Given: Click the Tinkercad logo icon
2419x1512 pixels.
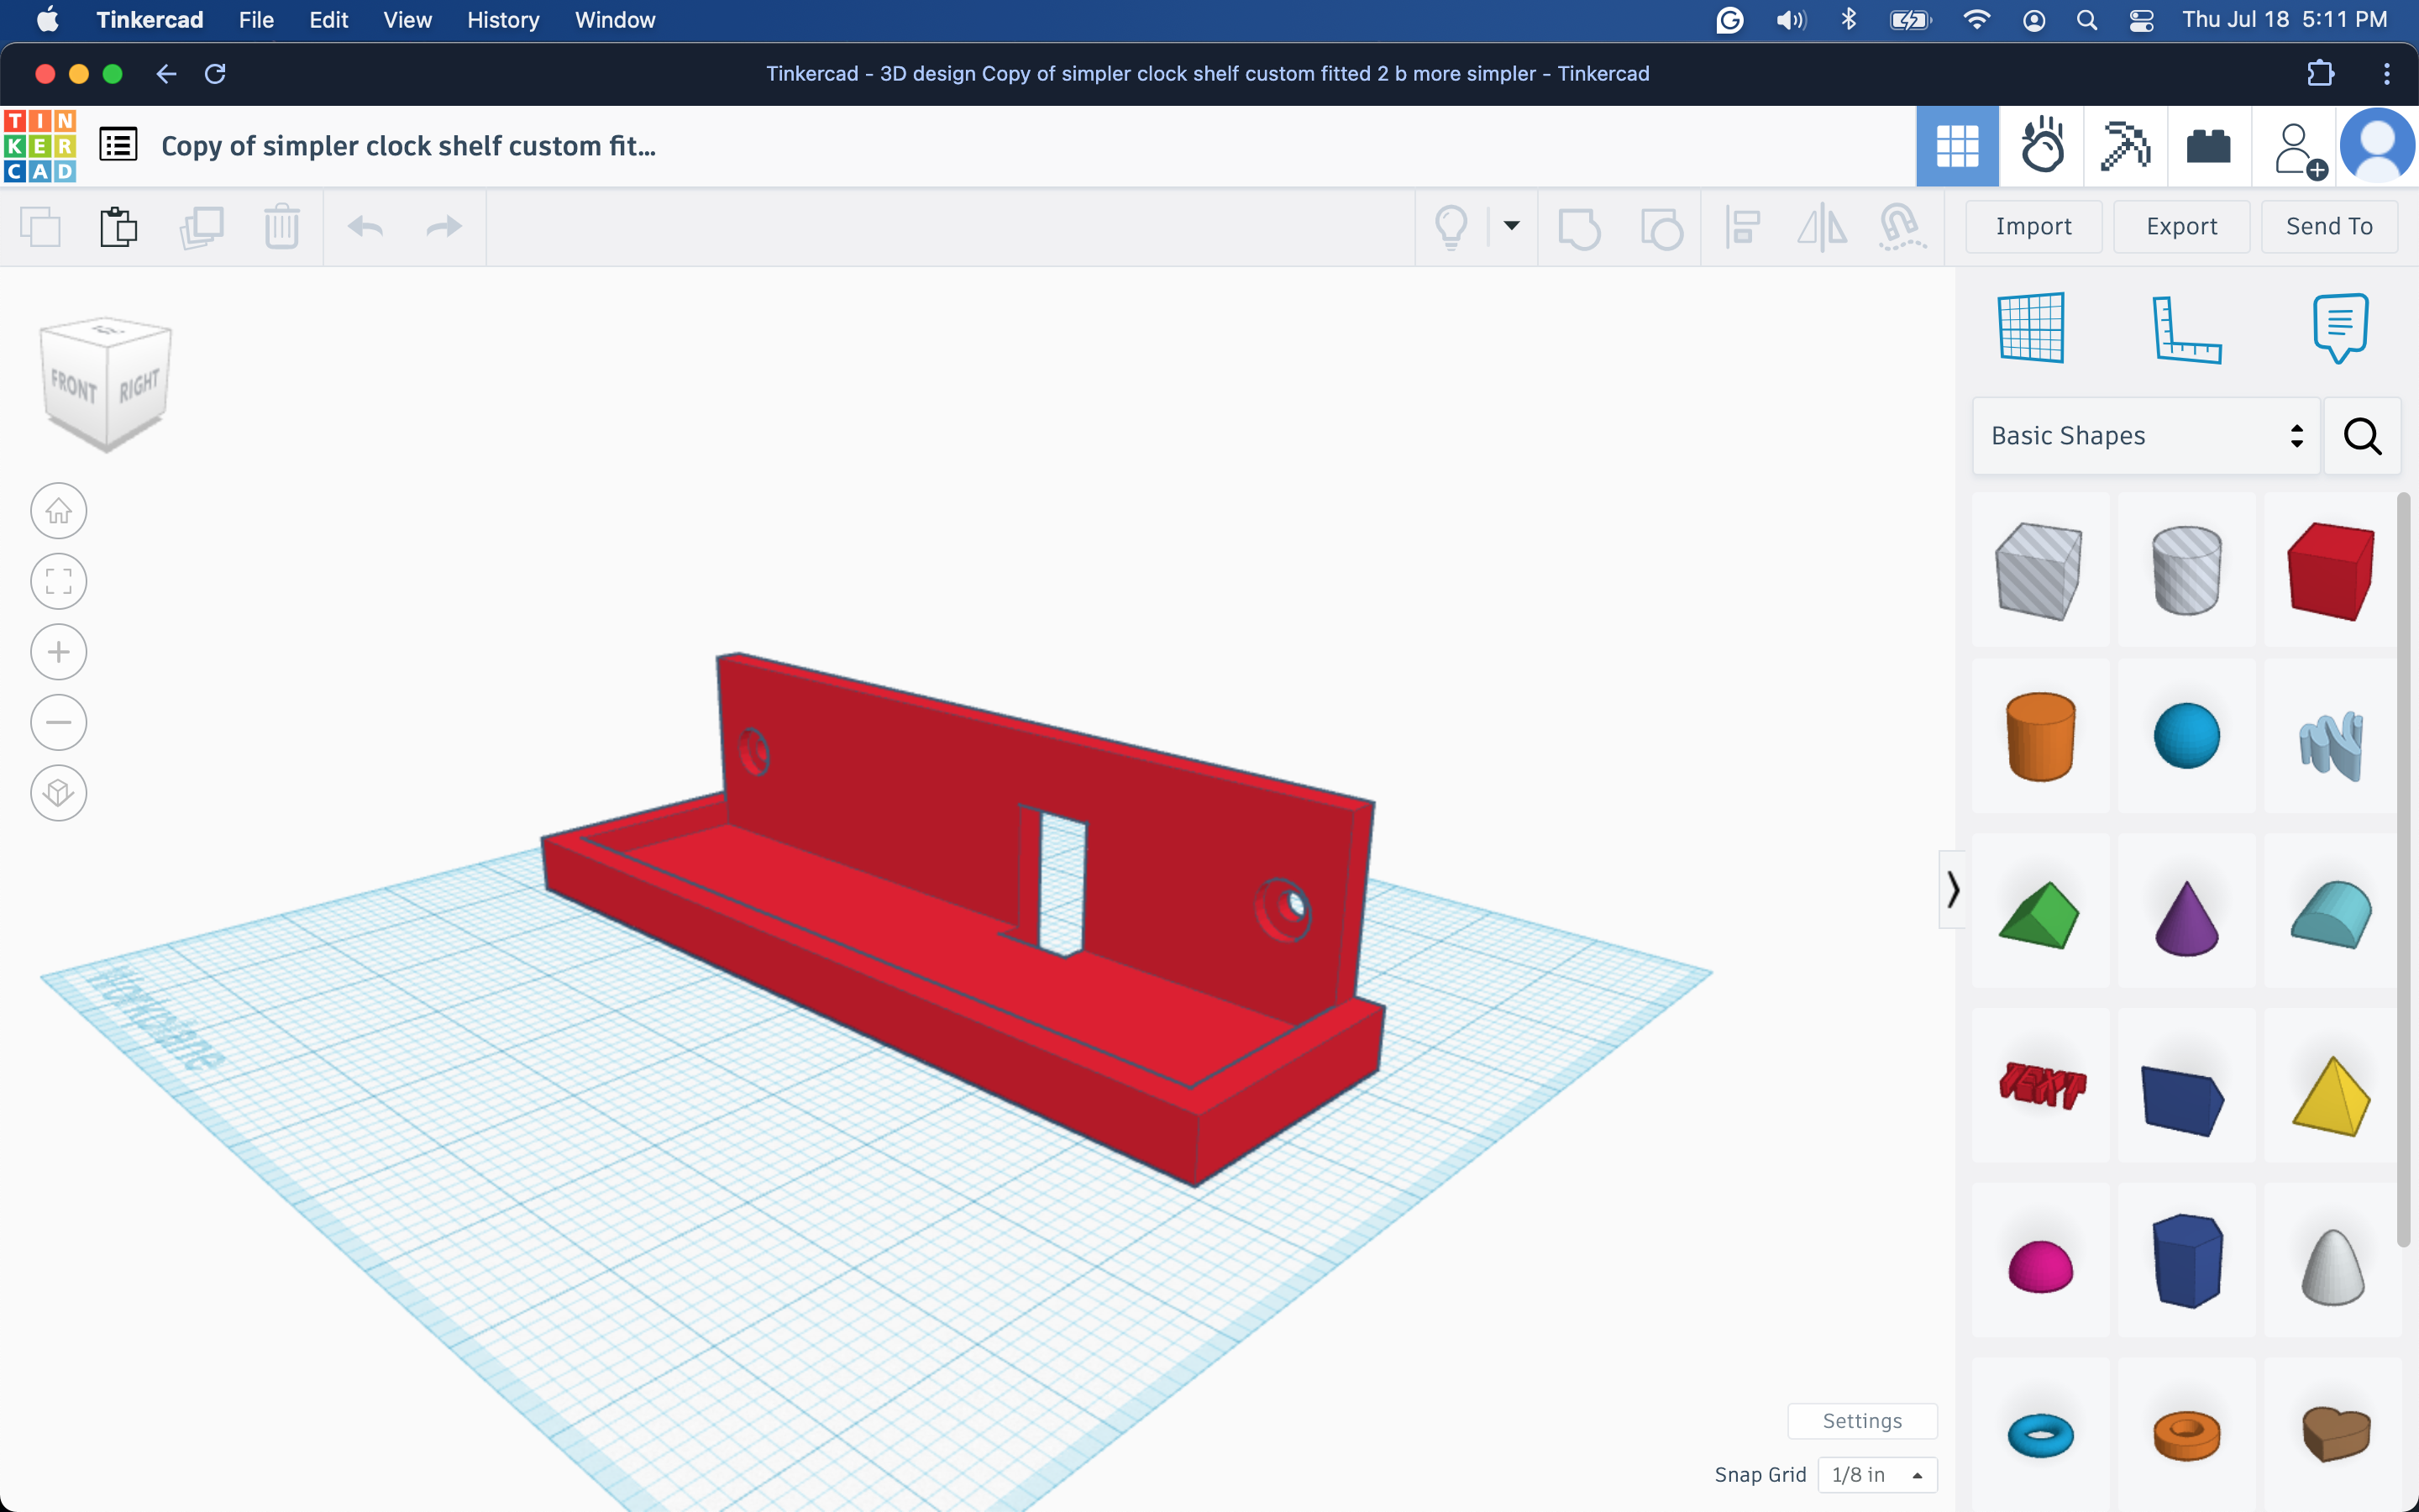Looking at the screenshot, I should [39, 146].
